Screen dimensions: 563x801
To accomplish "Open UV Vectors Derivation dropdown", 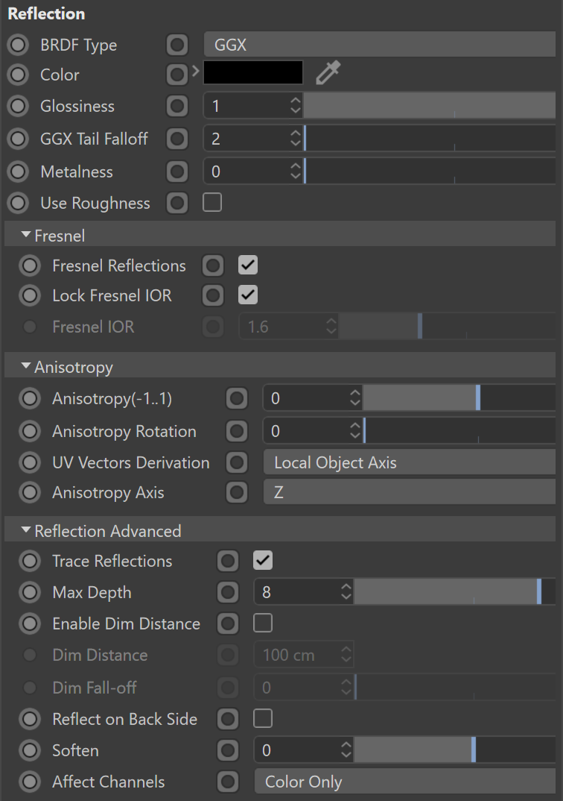I will 410,462.
